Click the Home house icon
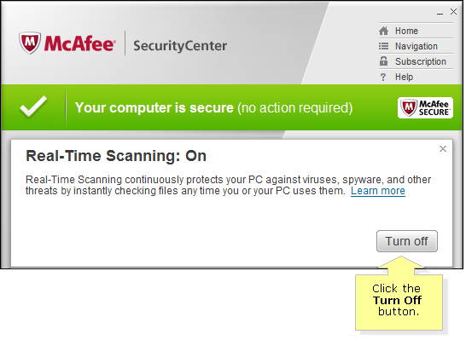This screenshot has width=466, height=340. pos(383,31)
